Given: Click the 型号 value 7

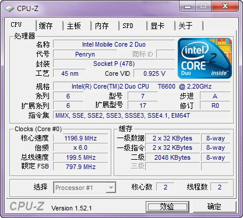Looking at the screenshot, I should point(143,96).
